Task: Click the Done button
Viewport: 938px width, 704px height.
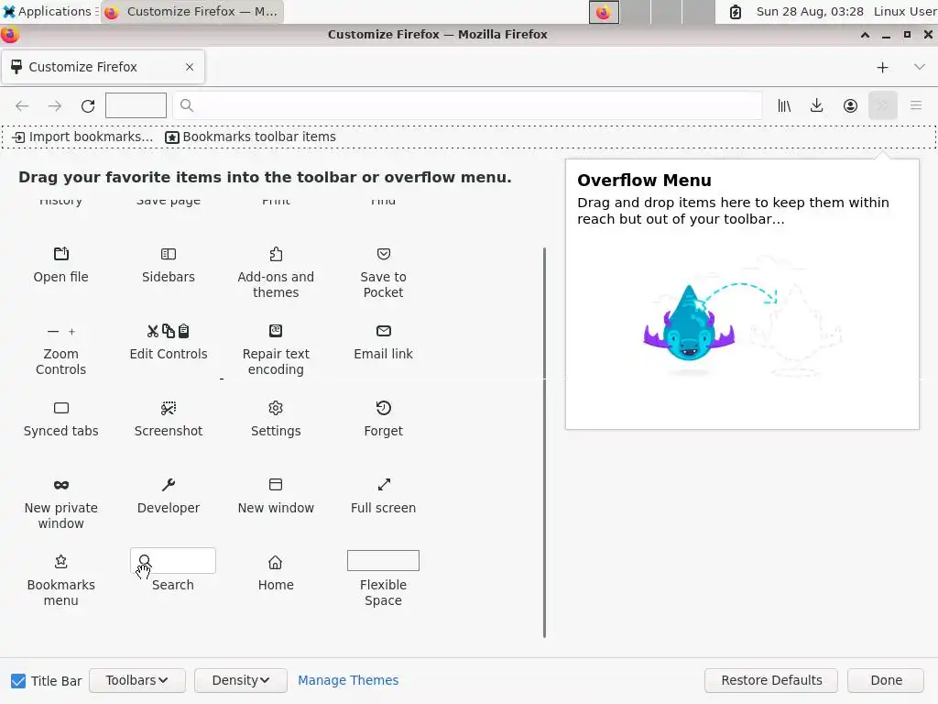Action: (x=886, y=681)
